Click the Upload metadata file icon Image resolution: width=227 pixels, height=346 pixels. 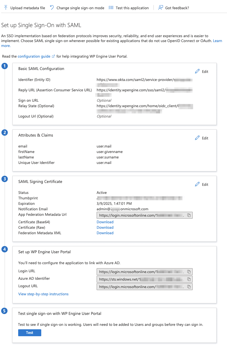5,7
